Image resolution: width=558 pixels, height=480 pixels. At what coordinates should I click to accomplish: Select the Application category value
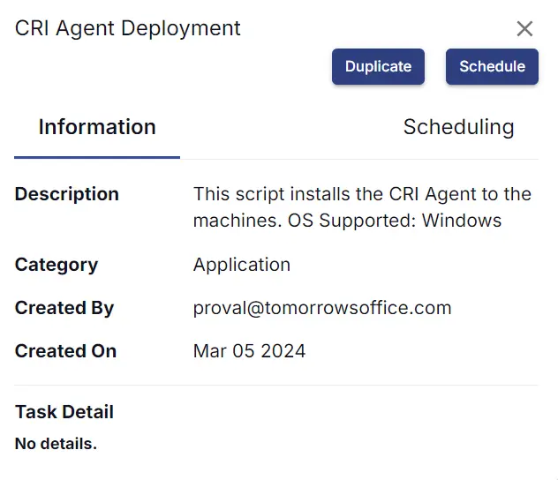coord(242,265)
